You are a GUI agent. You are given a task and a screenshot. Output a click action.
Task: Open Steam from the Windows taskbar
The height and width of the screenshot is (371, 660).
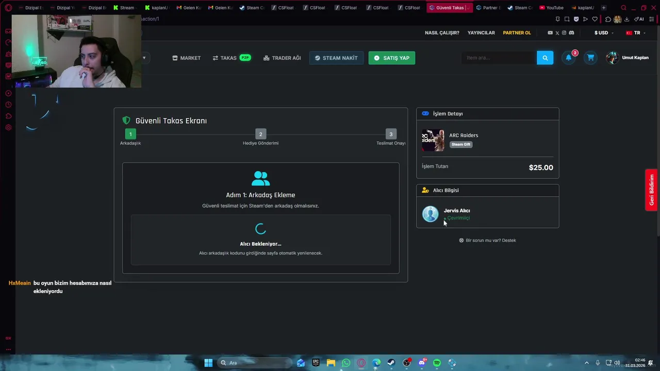click(x=391, y=363)
